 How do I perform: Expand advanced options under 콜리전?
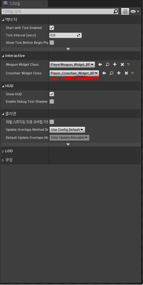coord(68,144)
